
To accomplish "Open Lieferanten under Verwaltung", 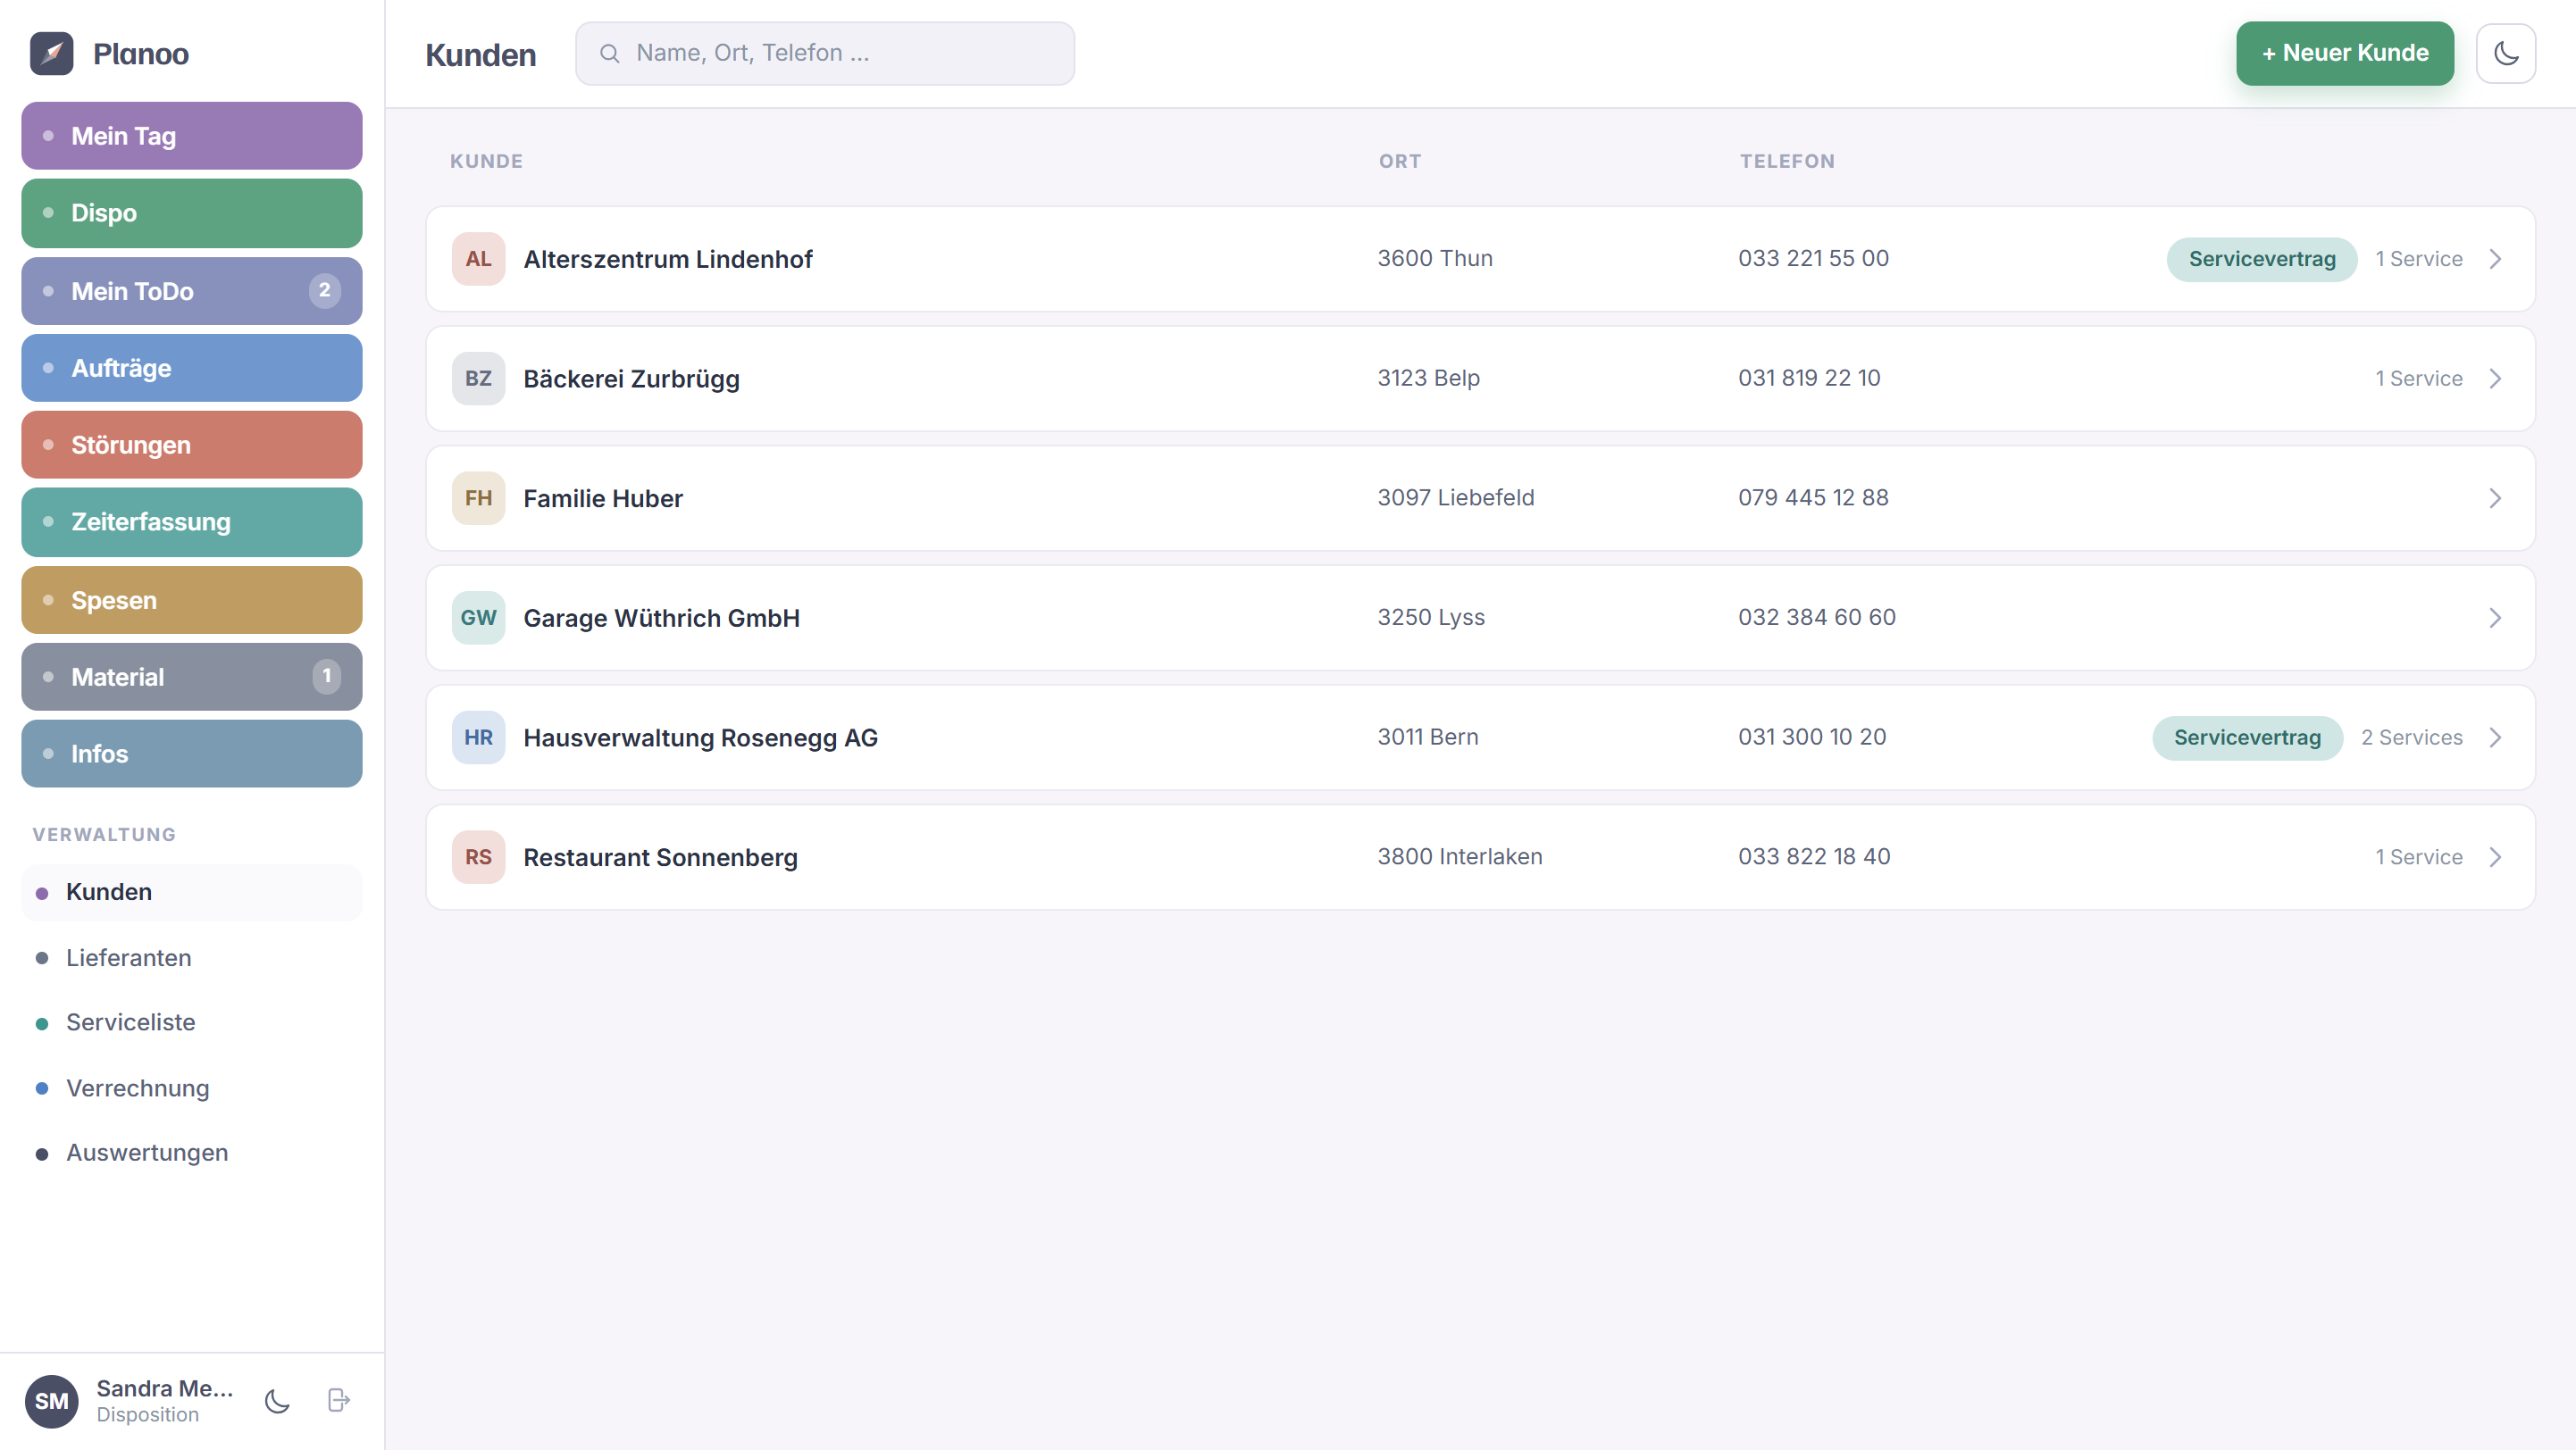I will click(x=192, y=957).
